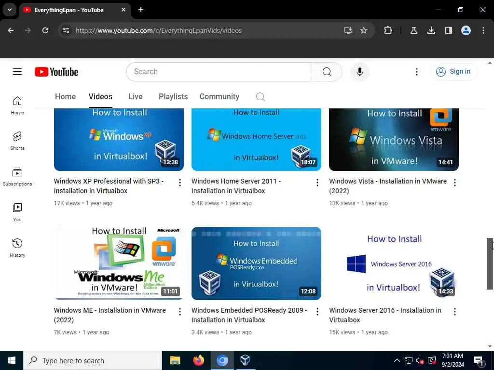Open Windows Embedded POSReady 2009 thumbnail
This screenshot has width=494, height=370.
click(256, 264)
